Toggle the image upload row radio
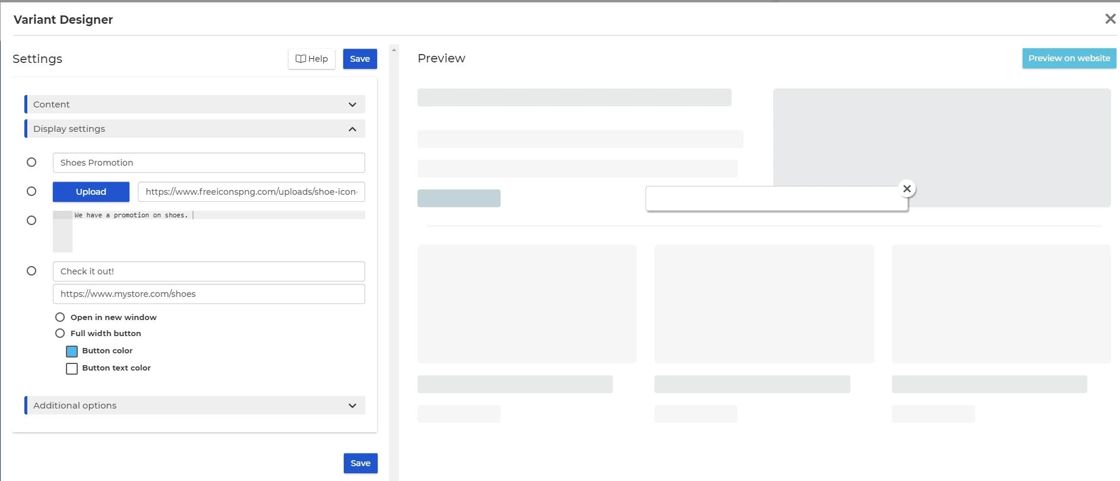This screenshot has height=481, width=1120. (31, 191)
